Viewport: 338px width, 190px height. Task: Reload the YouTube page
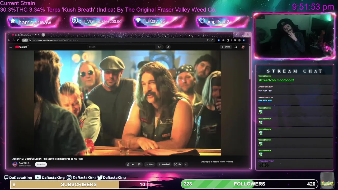[18, 40]
